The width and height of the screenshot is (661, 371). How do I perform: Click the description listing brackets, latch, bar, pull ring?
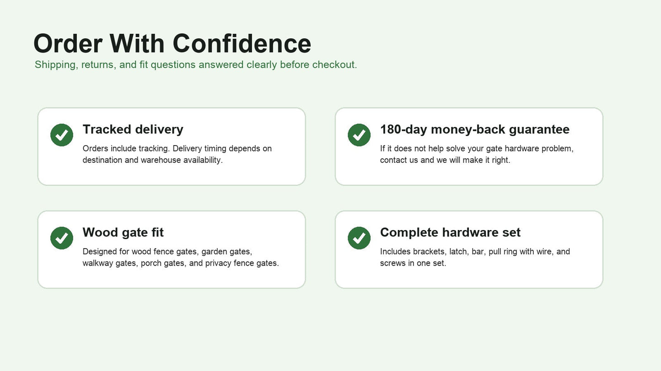[475, 257]
